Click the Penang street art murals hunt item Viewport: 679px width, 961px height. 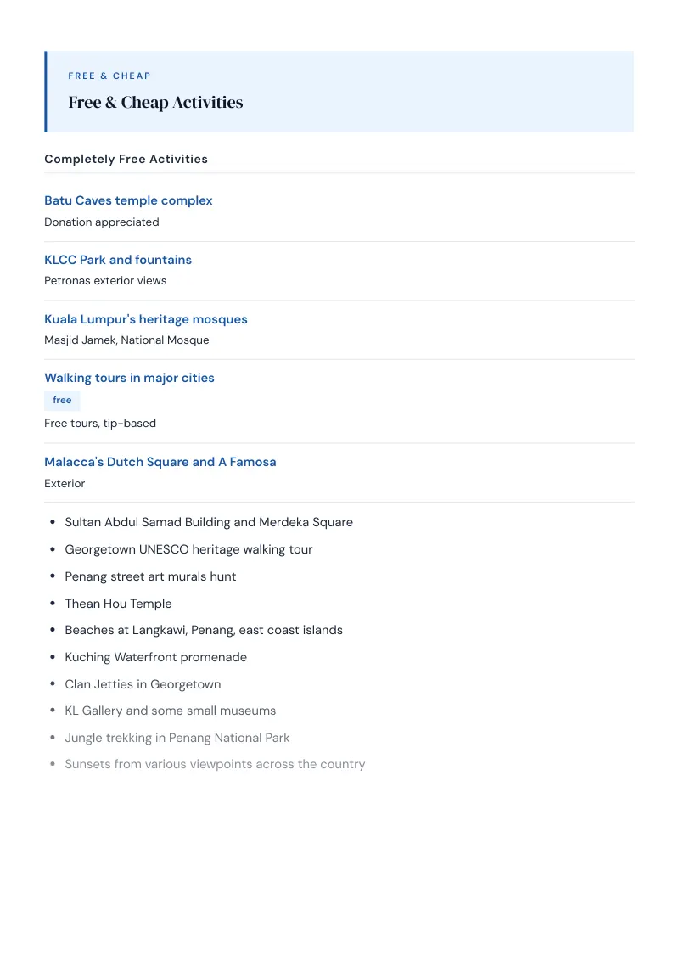click(x=150, y=576)
